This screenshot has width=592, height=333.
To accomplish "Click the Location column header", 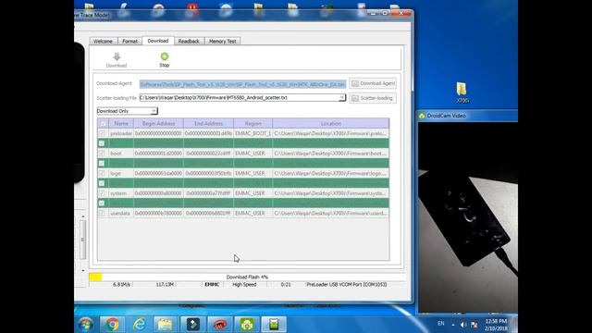I will (x=331, y=123).
